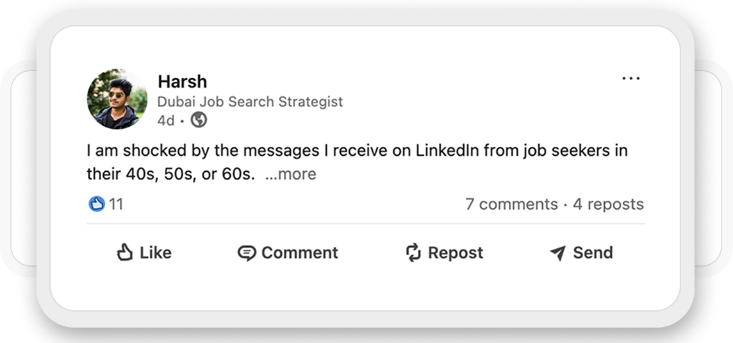Click the author name Harsh
The image size is (733, 343).
[x=182, y=81]
